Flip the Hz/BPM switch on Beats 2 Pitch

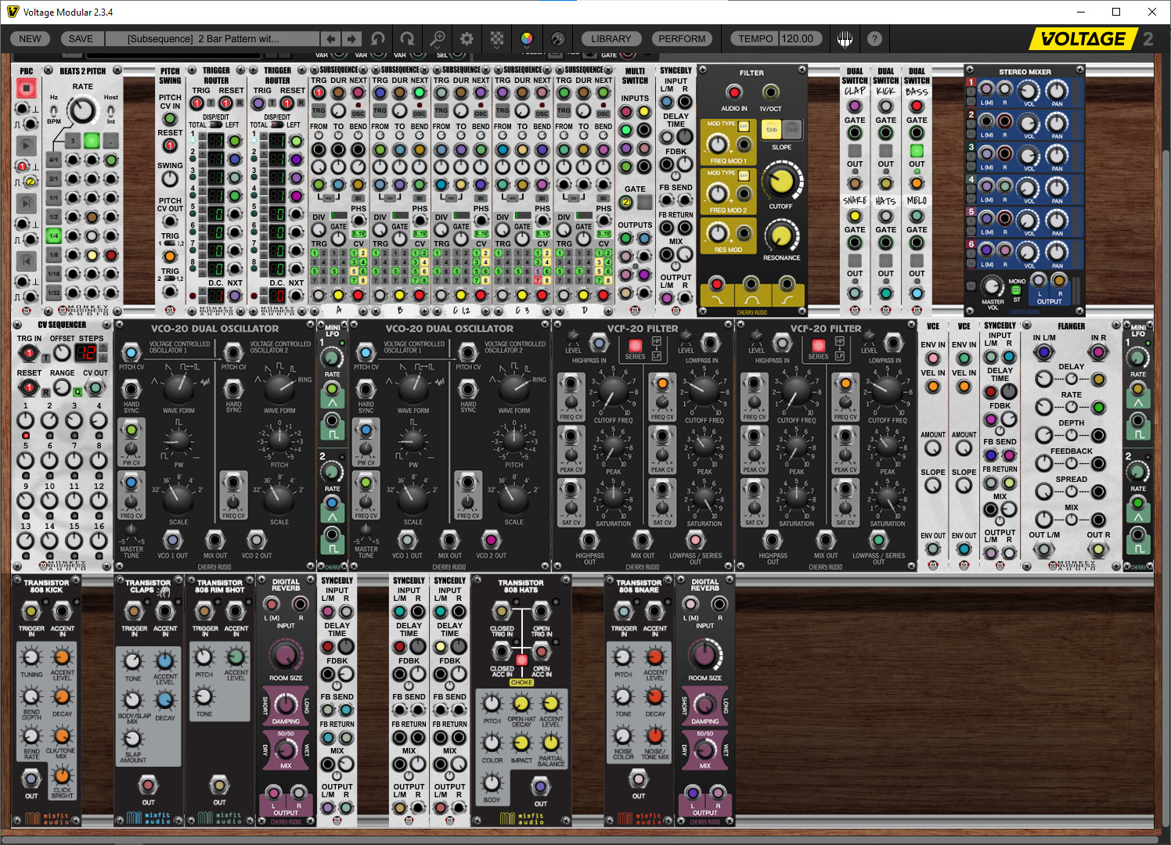(x=54, y=110)
